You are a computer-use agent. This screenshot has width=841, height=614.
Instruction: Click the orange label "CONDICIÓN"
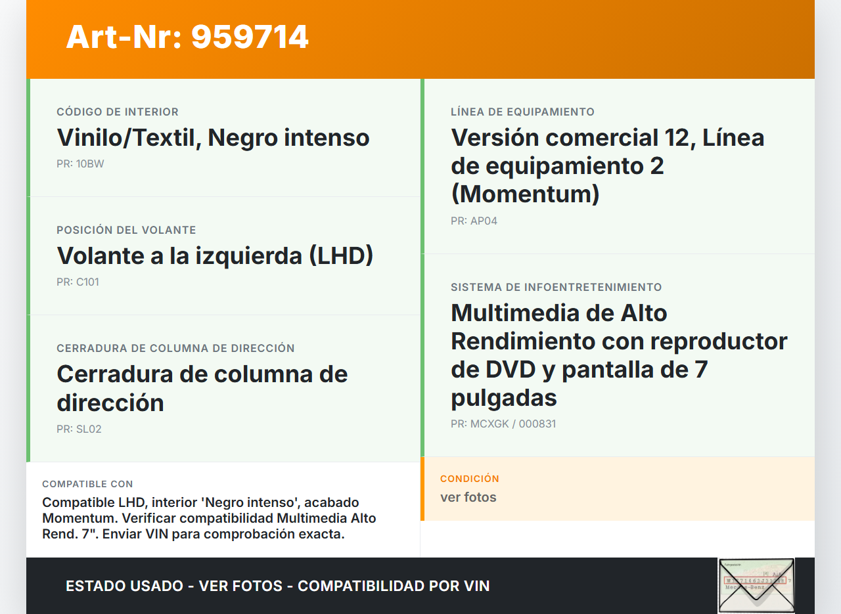[x=470, y=479]
